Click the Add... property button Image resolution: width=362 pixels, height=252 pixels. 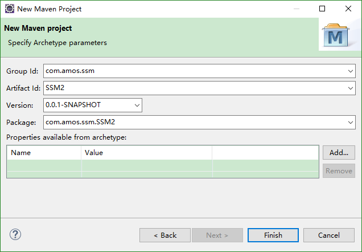(x=339, y=152)
